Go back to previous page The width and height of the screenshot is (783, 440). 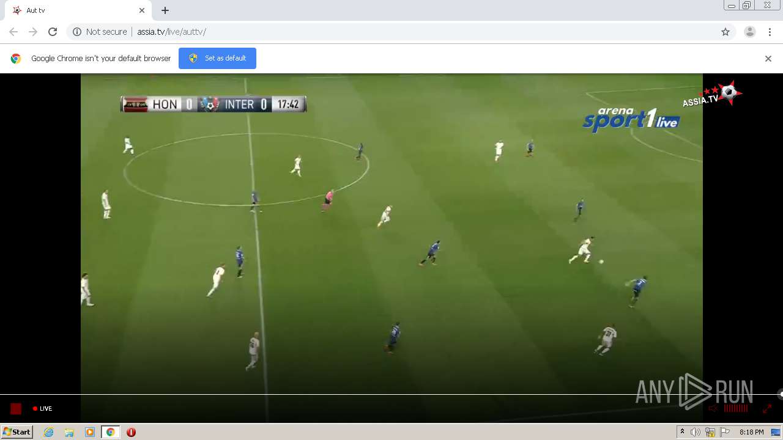13,32
